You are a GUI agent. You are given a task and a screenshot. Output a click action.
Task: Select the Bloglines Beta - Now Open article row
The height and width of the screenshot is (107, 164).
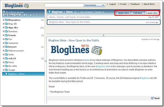tap(104, 22)
